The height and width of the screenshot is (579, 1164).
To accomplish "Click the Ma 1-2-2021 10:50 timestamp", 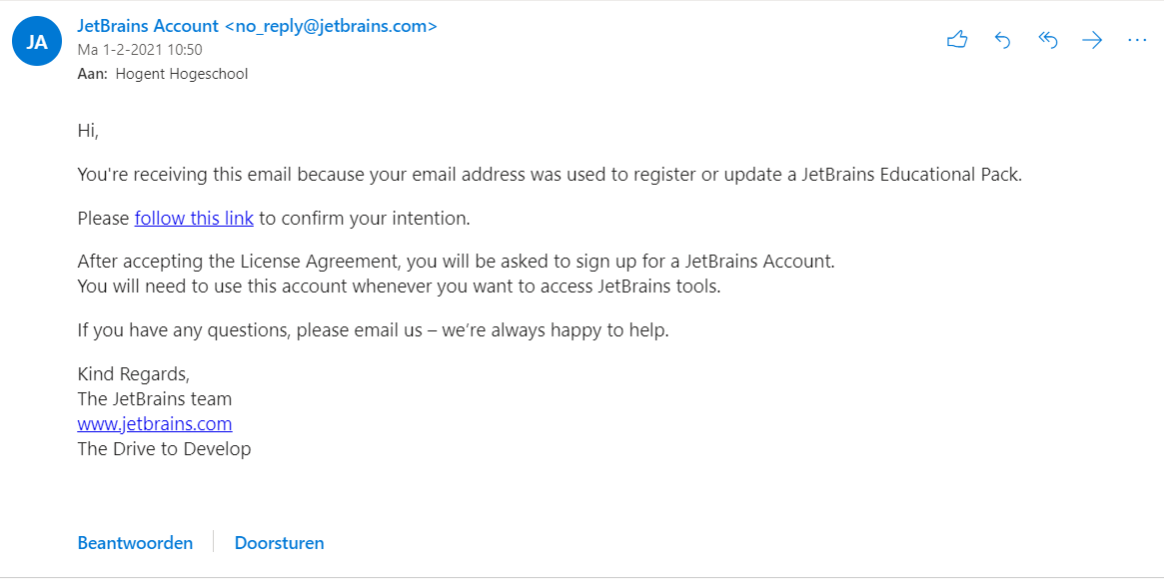I will (140, 50).
